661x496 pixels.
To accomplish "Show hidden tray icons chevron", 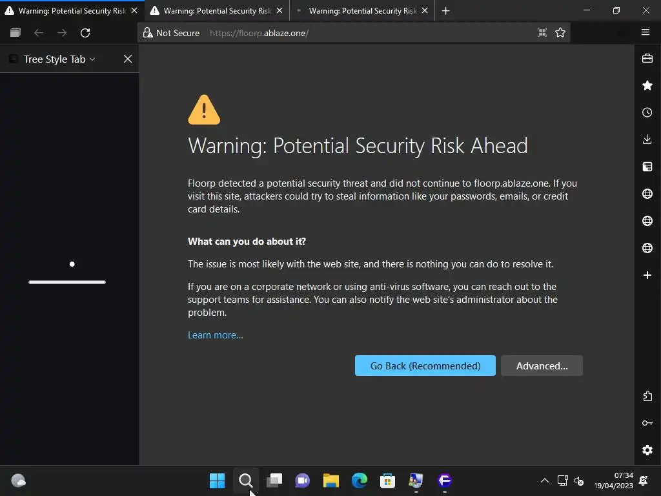I will [545, 480].
